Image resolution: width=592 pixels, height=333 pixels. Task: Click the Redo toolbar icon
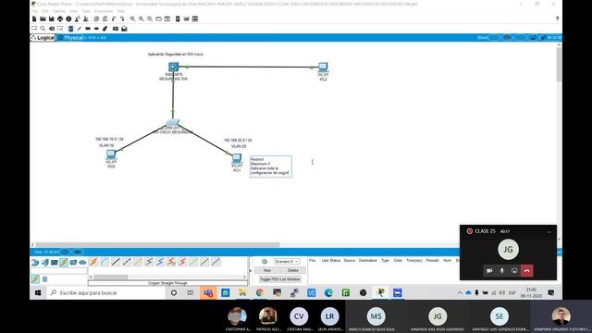[122, 18]
